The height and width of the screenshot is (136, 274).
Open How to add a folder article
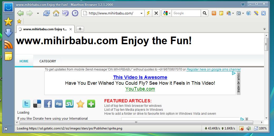(x=160, y=114)
